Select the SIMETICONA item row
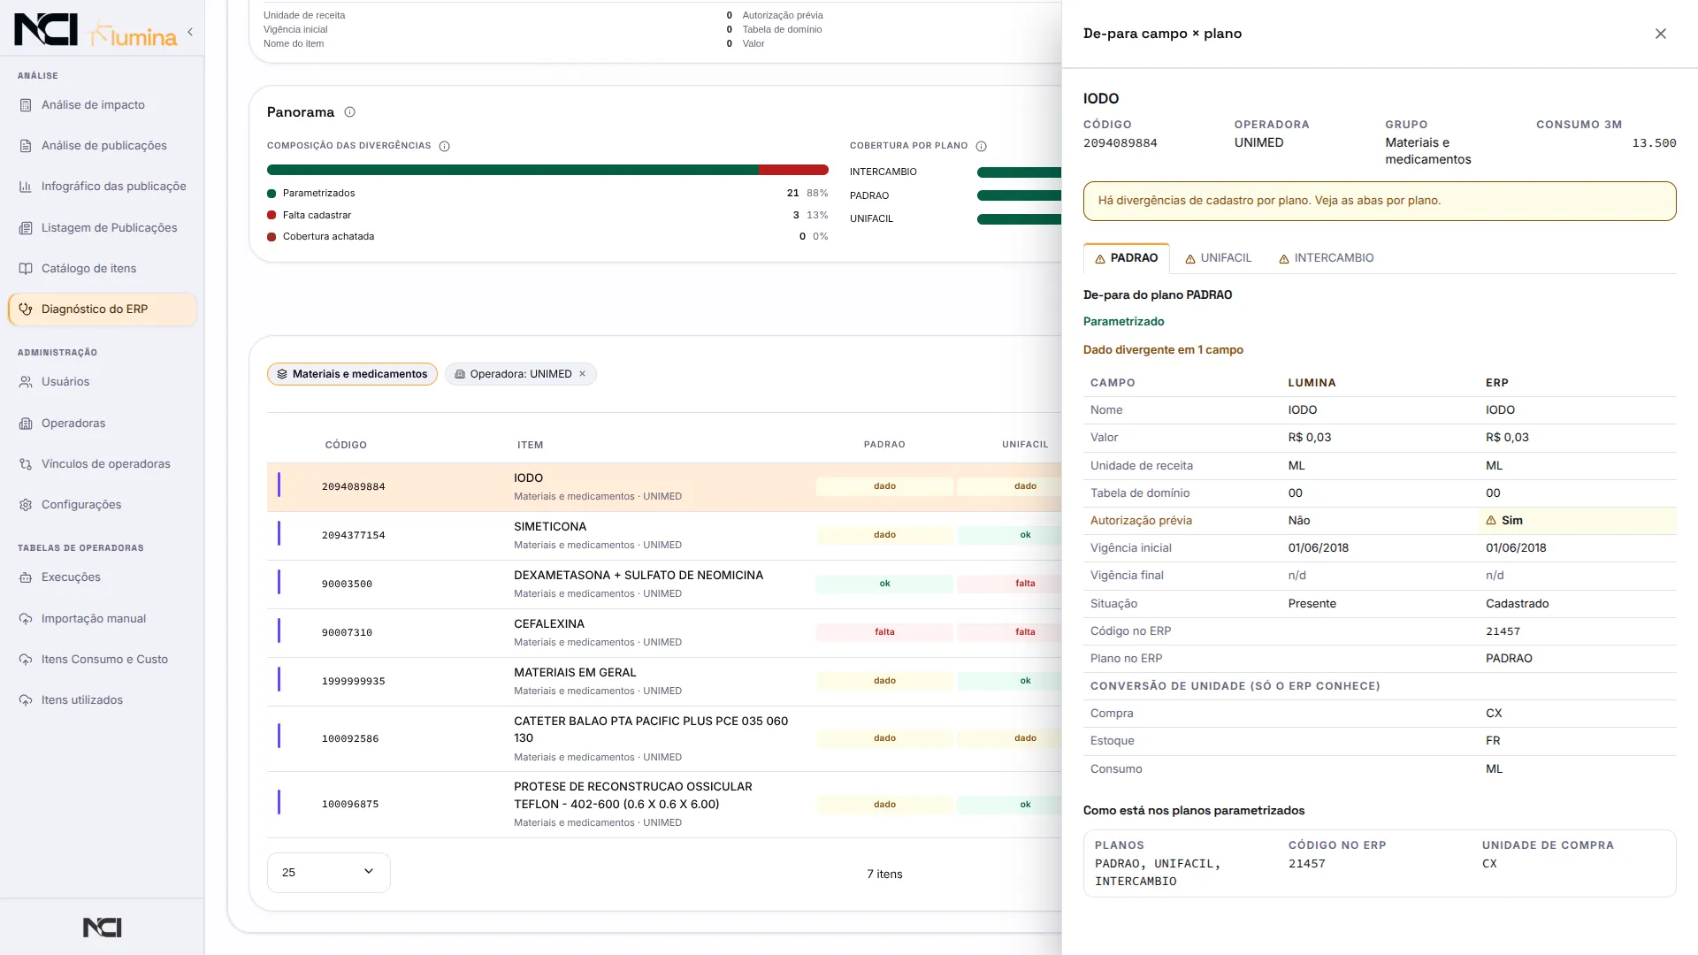This screenshot has height=955, width=1698. [x=664, y=536]
